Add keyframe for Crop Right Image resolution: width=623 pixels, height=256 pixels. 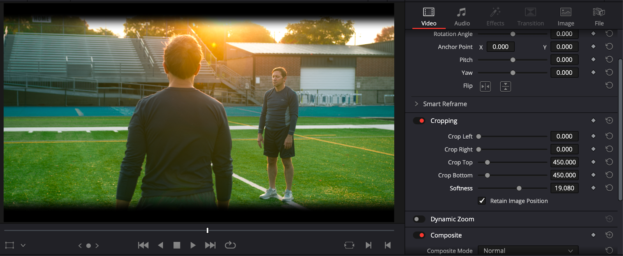593,149
